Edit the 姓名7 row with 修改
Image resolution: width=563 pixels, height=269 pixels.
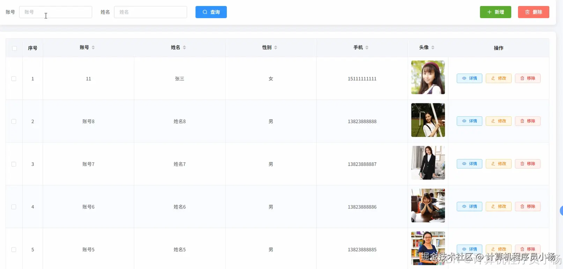pos(498,164)
